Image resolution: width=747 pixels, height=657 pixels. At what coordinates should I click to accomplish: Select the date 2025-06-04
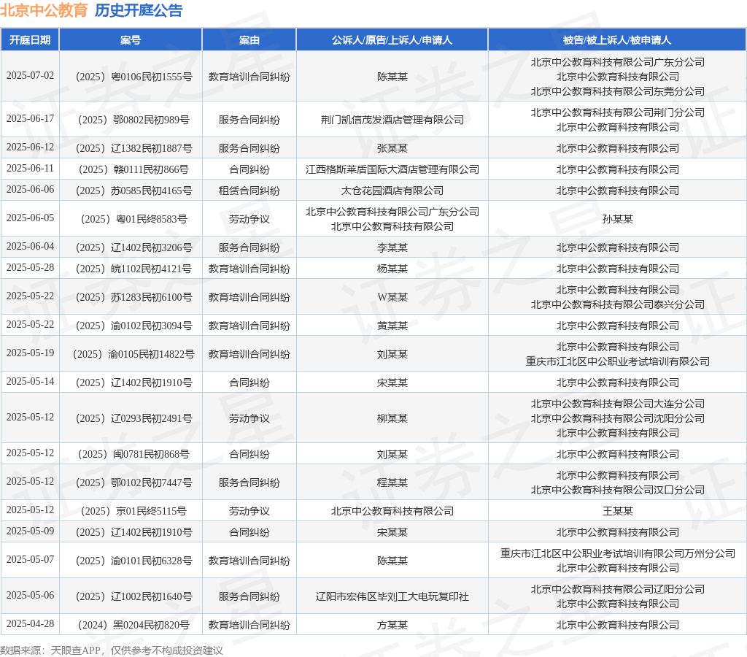(x=30, y=246)
